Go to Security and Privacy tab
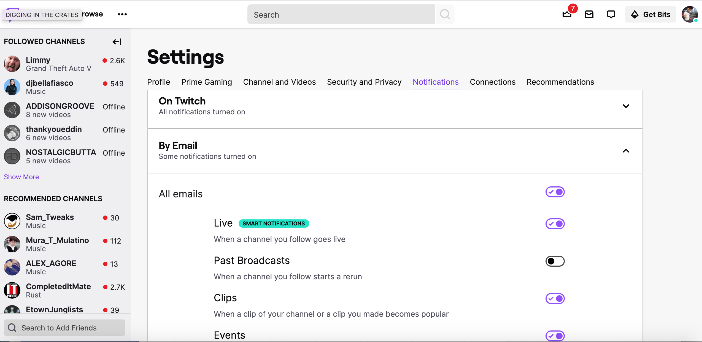702x342 pixels. 364,82
